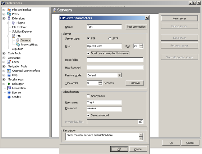Click the Test connection button
Viewport: 202px width, 154px height.
136,27
